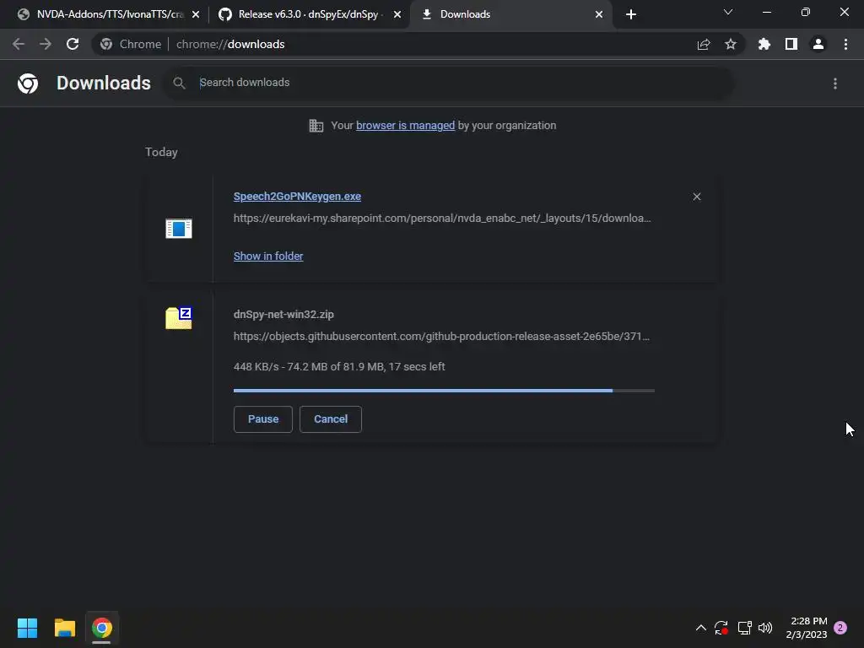The width and height of the screenshot is (864, 648).
Task: Open File Explorer from taskbar
Action: pyautogui.click(x=64, y=628)
